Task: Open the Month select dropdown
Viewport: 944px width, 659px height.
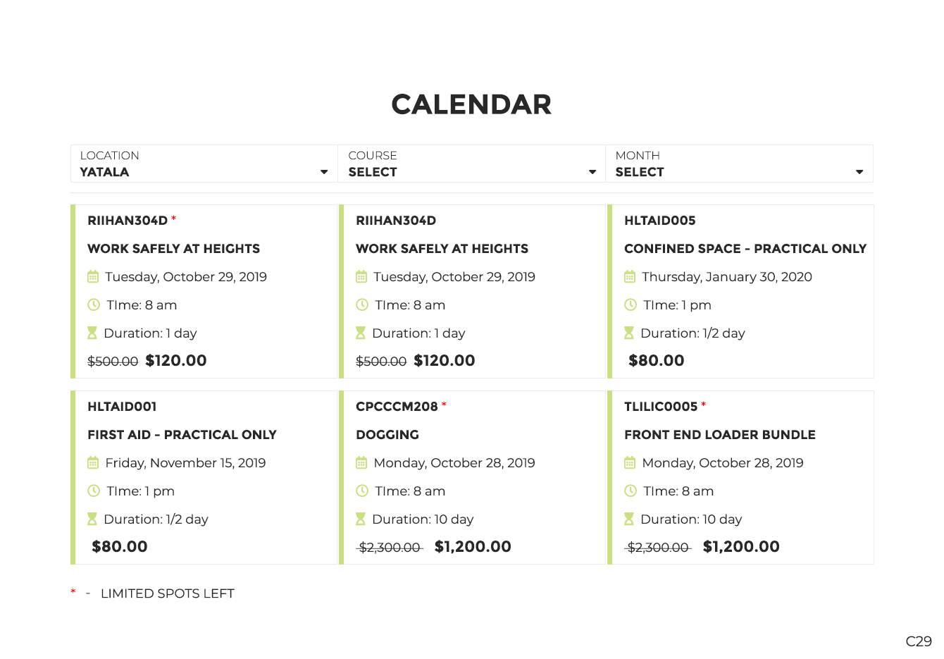Action: (739, 164)
